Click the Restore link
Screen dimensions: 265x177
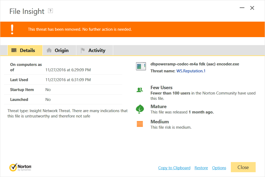coord(201,168)
